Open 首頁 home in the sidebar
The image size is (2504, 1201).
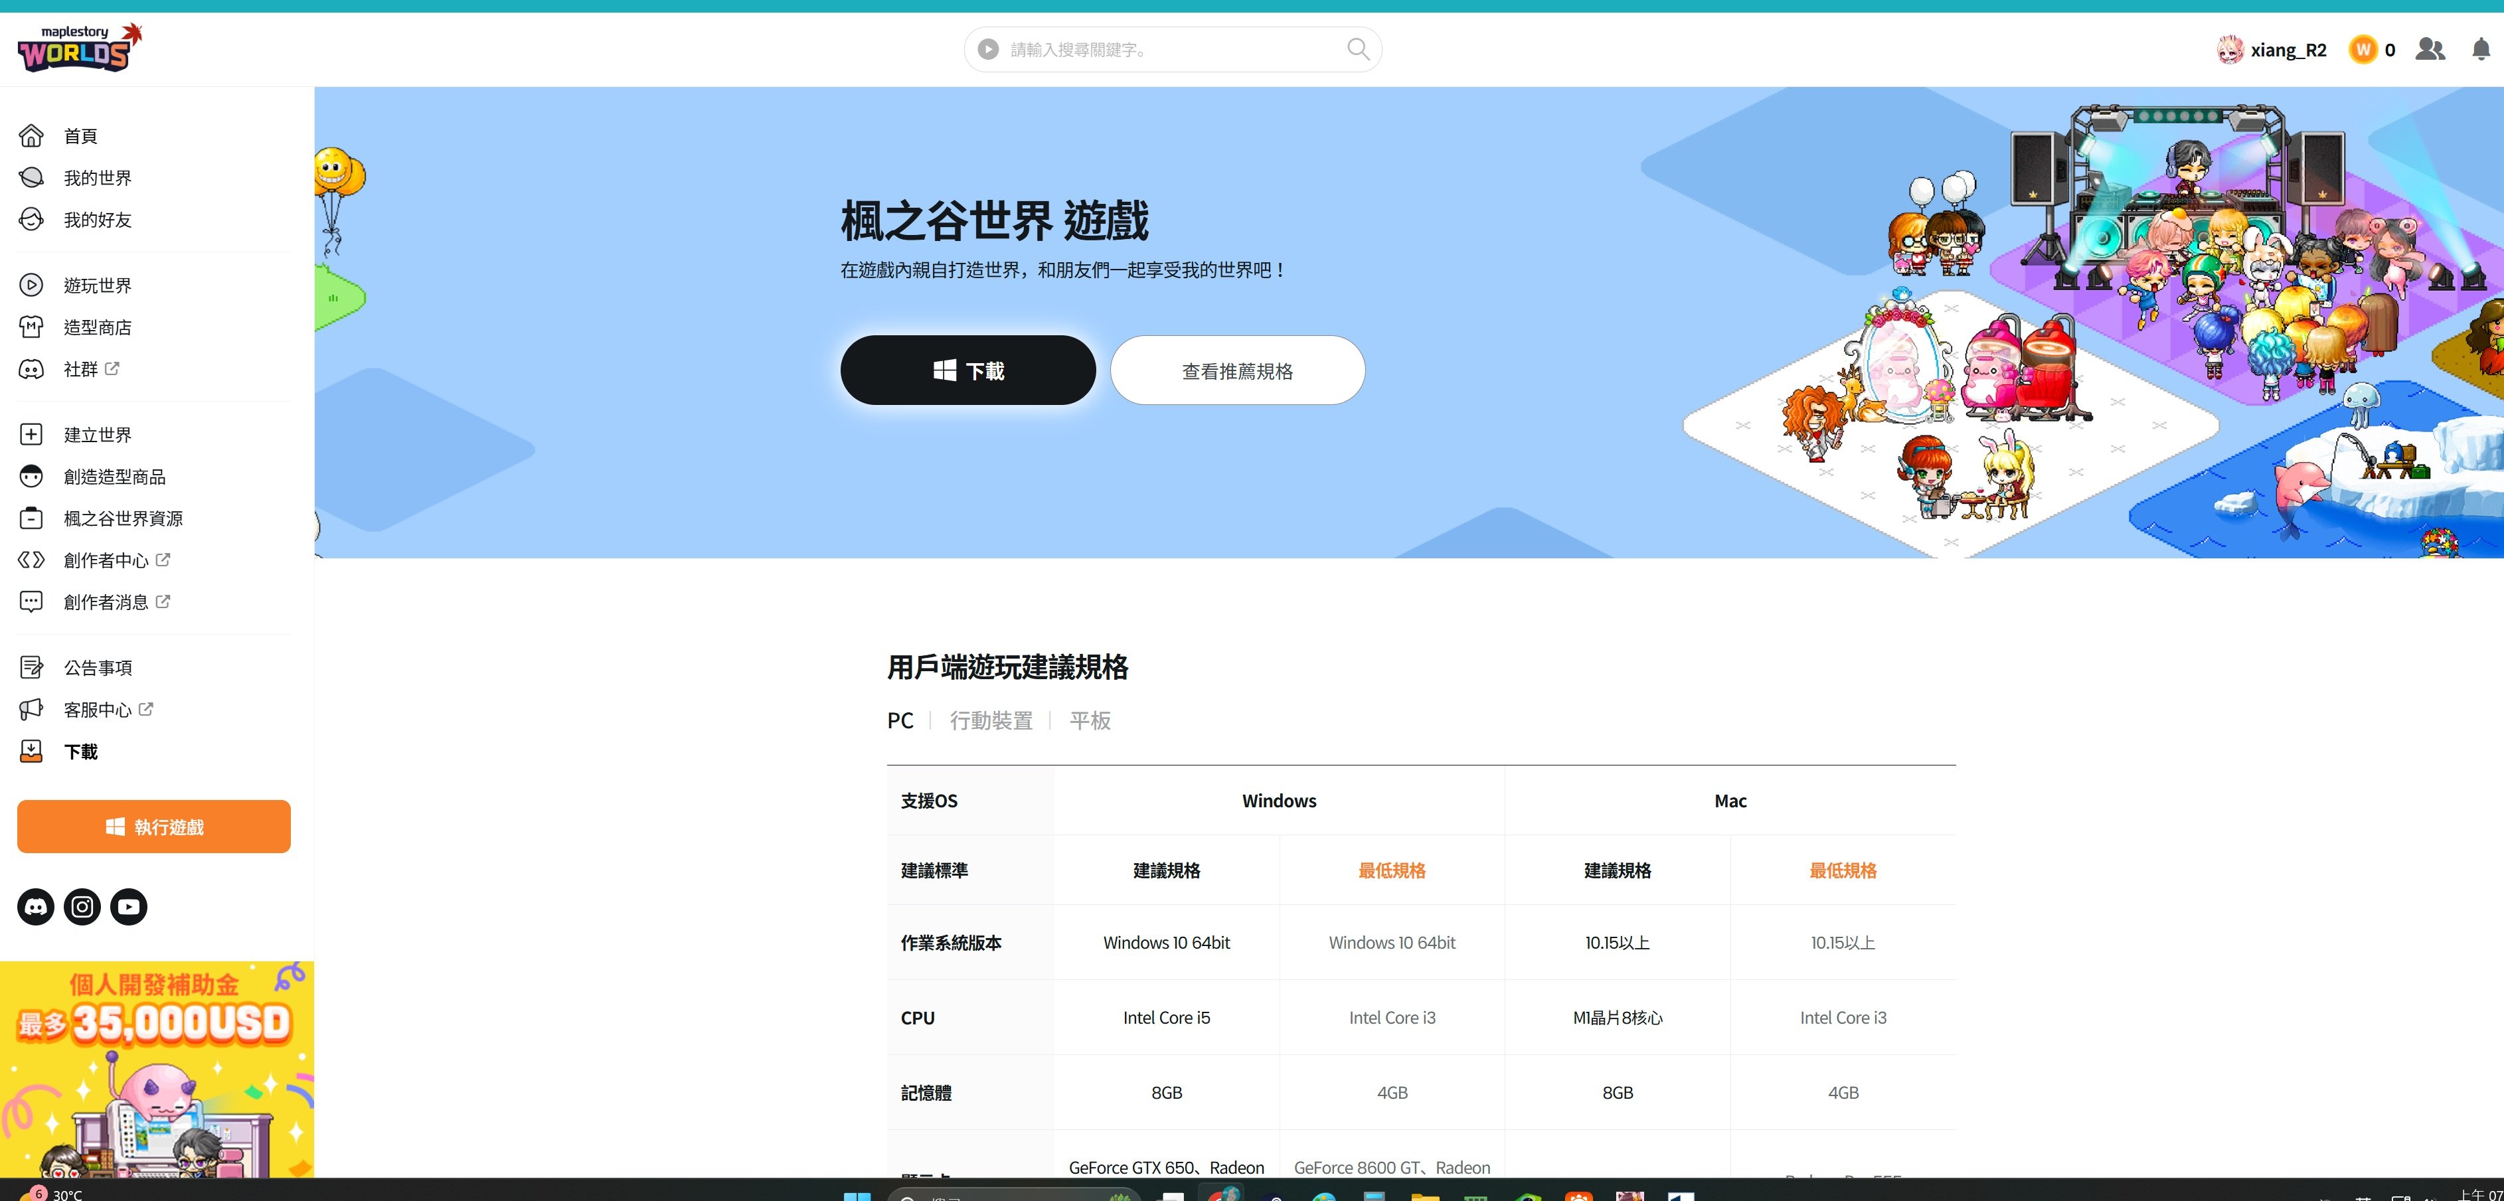pos(81,136)
